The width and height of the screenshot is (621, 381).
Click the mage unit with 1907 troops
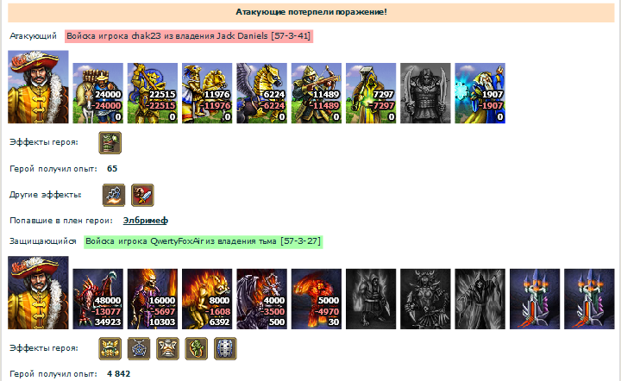click(480, 93)
